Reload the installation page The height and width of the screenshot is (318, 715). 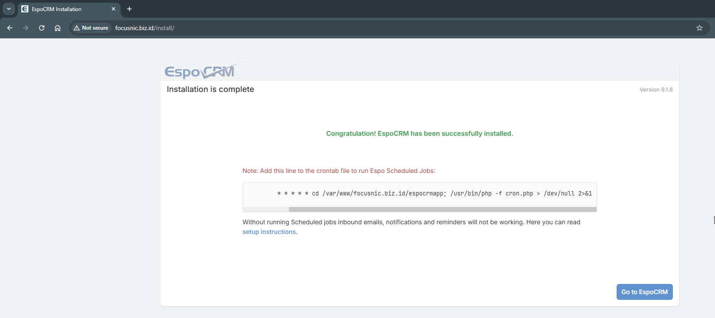point(42,28)
